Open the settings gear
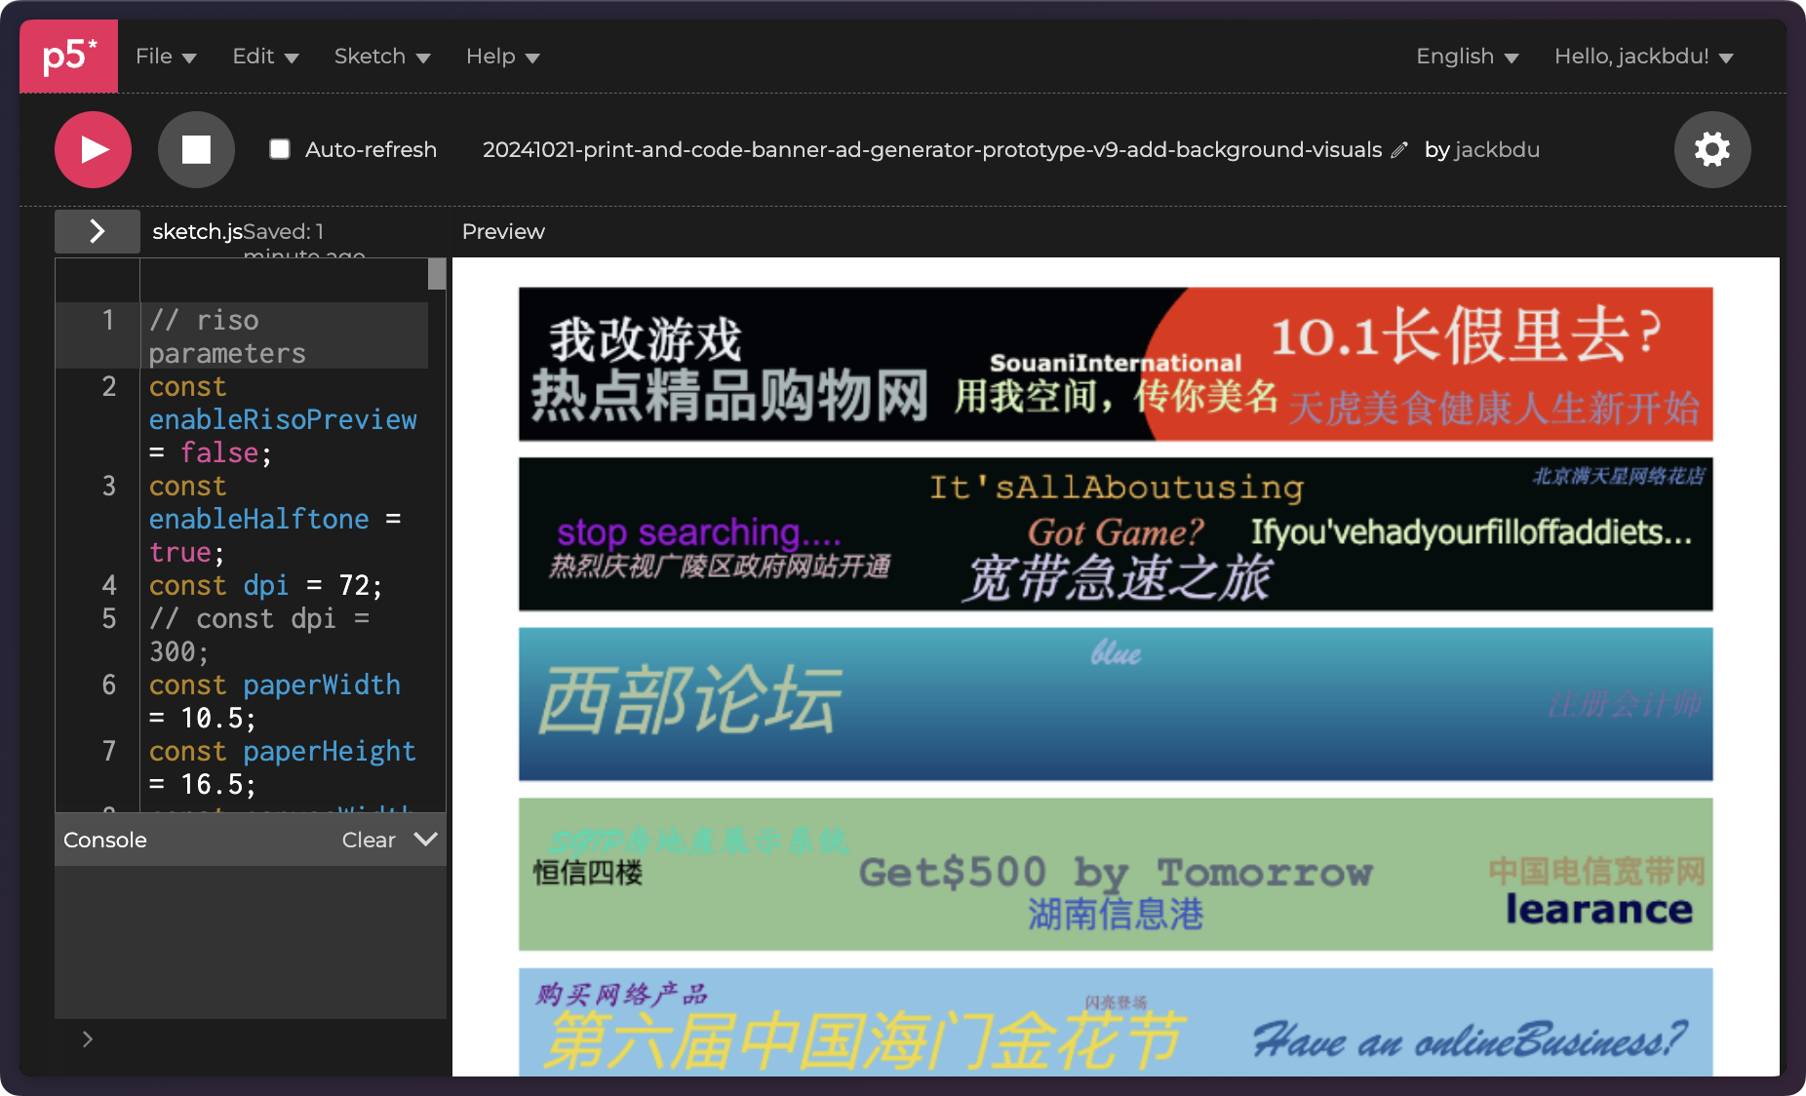The height and width of the screenshot is (1096, 1806). [x=1711, y=149]
